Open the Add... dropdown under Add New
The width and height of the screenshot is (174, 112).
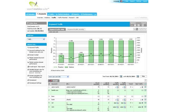coord(36,39)
